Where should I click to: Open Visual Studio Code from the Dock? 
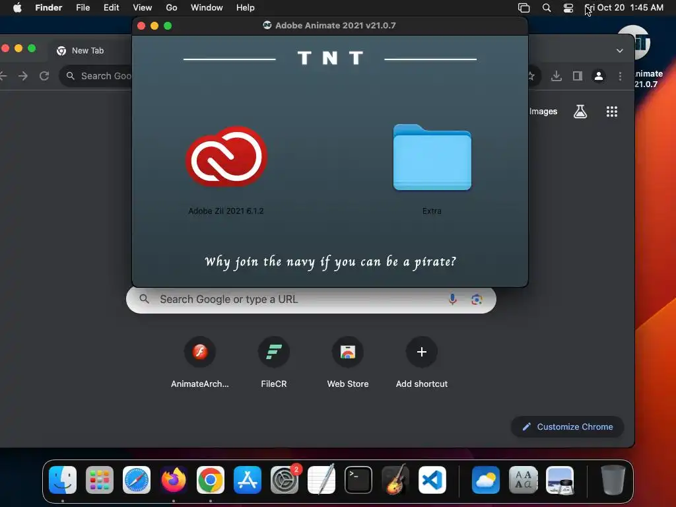coord(432,480)
